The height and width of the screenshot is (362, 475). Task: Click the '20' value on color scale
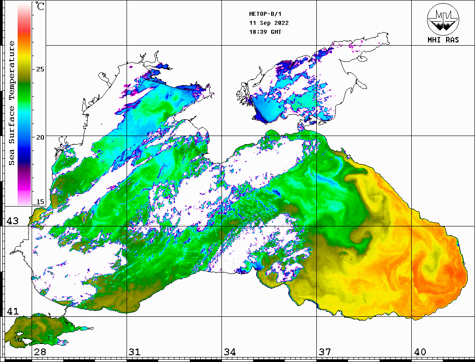(40, 137)
